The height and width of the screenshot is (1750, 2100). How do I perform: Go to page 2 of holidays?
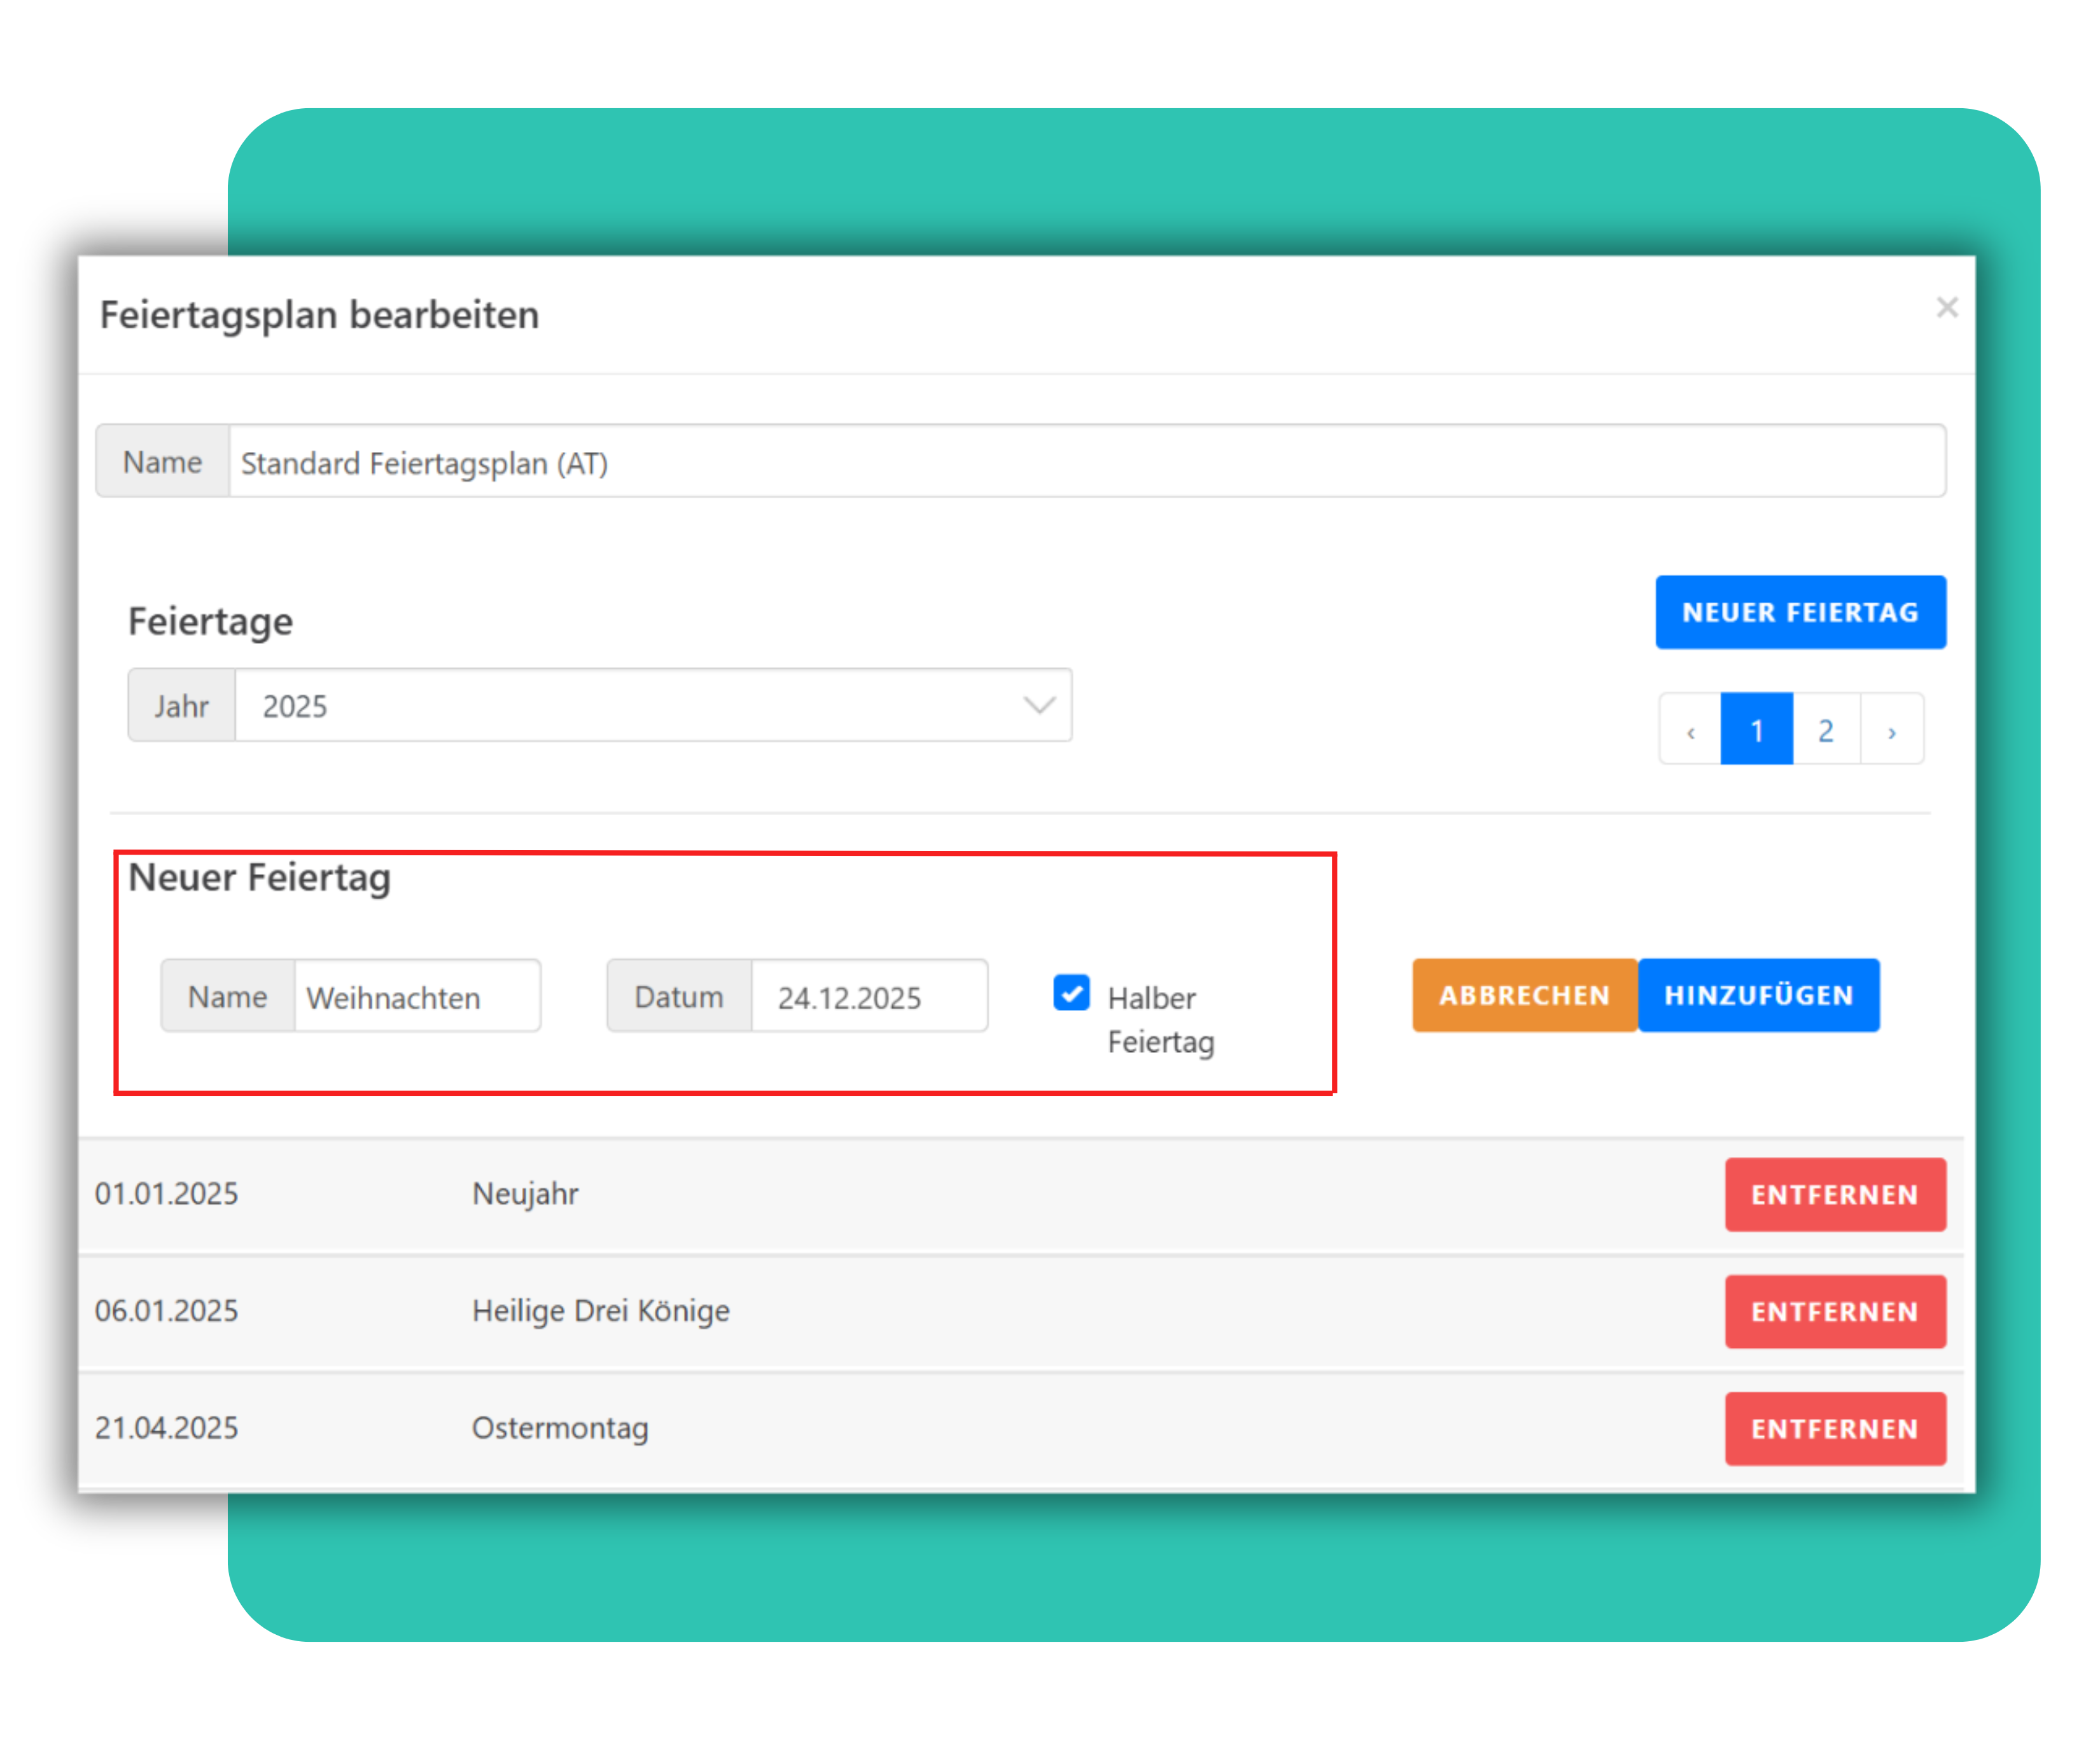coord(1825,731)
